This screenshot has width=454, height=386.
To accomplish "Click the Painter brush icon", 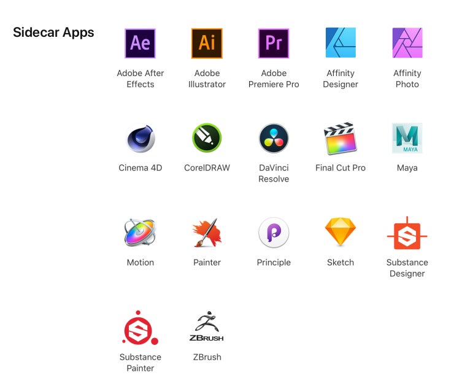I will click(207, 233).
